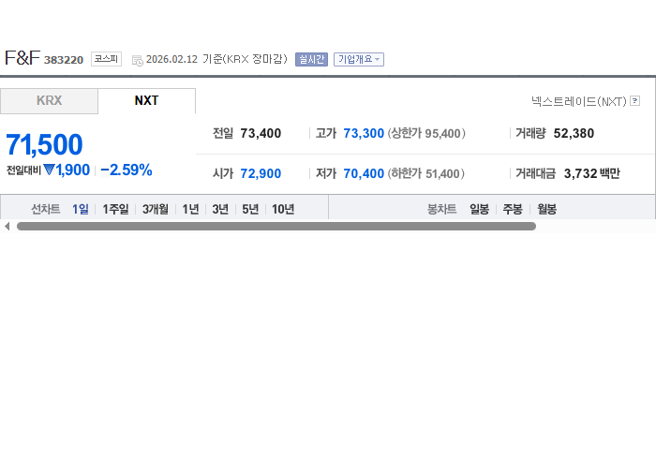Click the calendar icon beside 2026.02.12

pos(137,60)
